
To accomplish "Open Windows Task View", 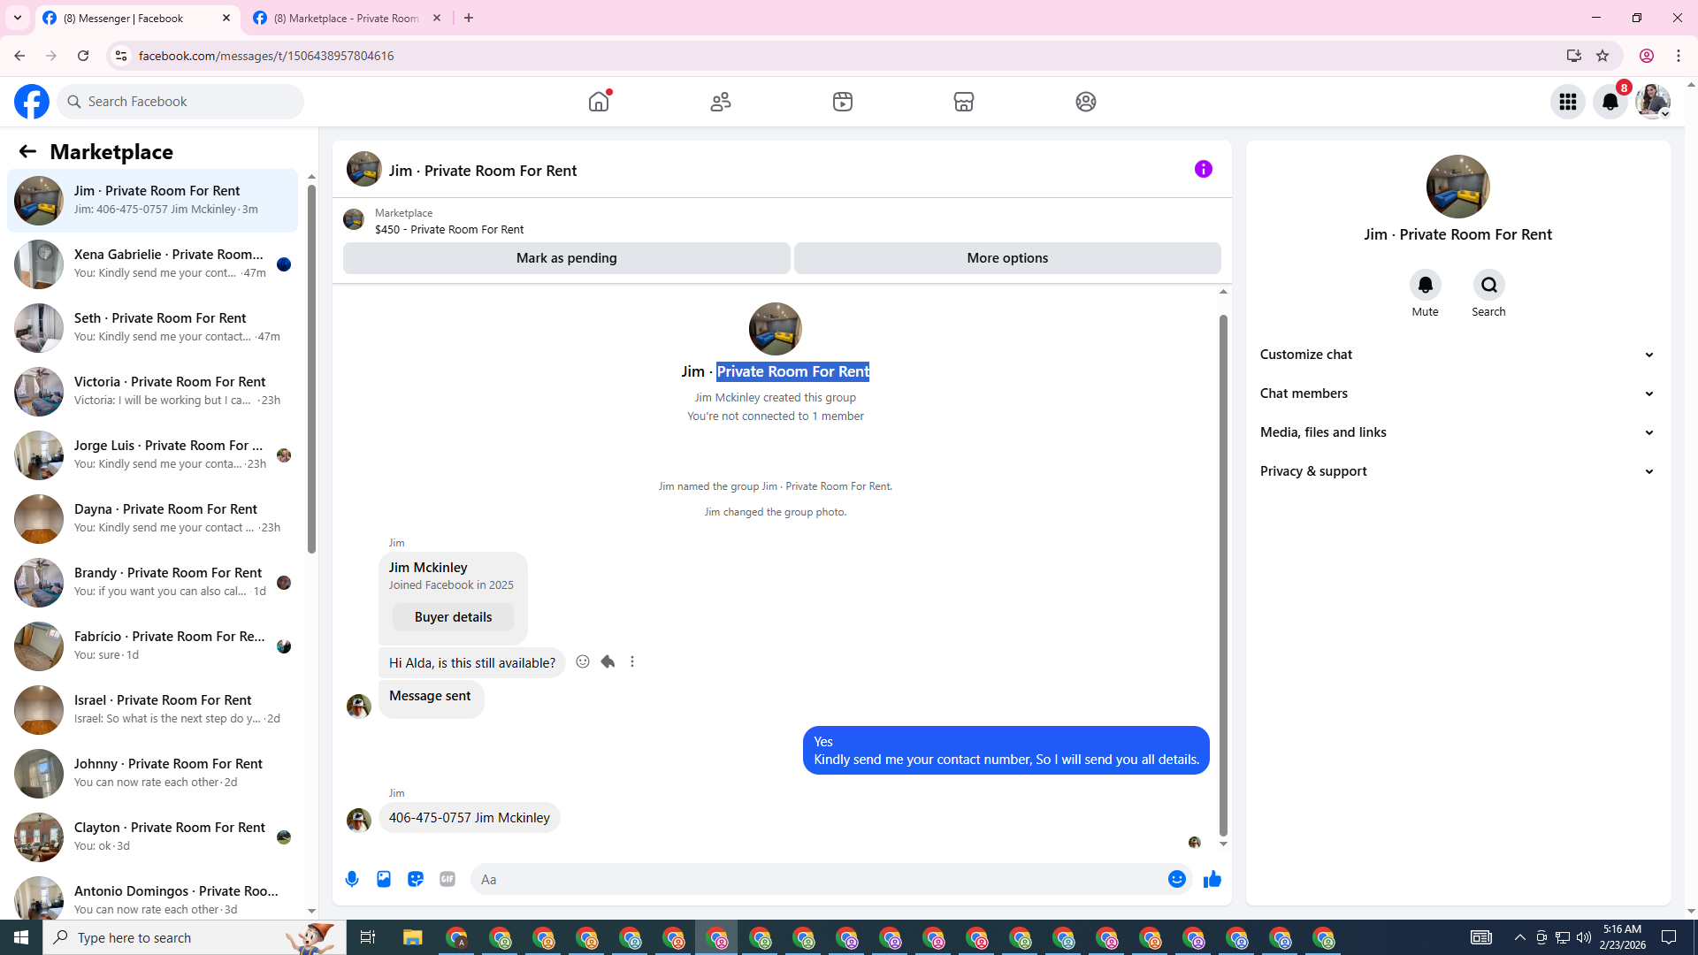I will (x=368, y=937).
